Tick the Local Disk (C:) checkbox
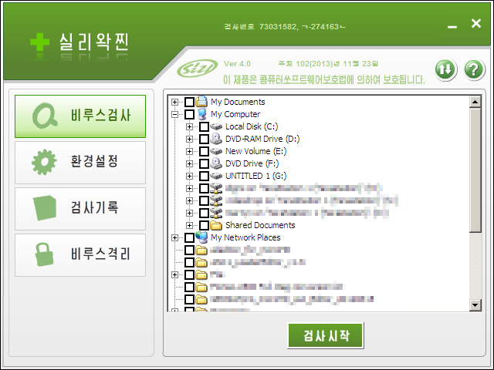 [x=204, y=126]
